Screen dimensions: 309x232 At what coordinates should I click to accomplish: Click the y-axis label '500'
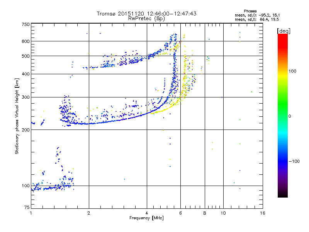[26, 56]
